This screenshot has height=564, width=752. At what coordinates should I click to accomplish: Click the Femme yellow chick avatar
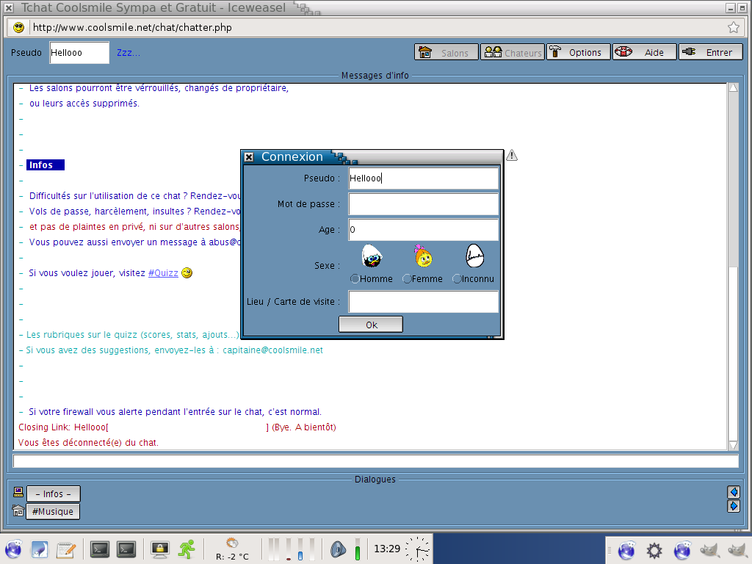(423, 256)
